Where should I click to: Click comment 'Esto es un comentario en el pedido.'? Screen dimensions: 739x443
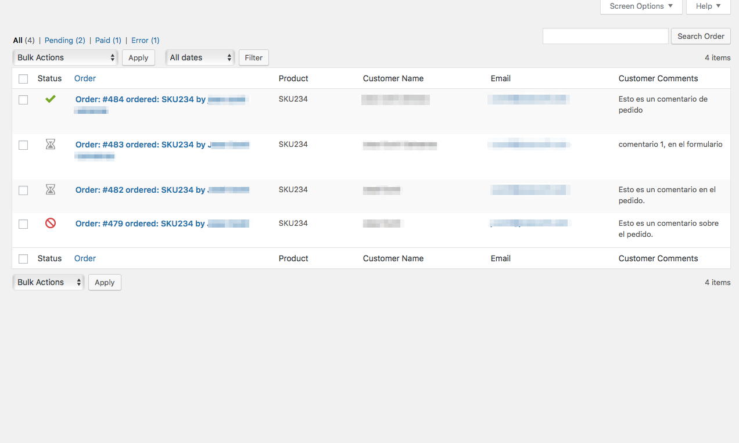(667, 195)
